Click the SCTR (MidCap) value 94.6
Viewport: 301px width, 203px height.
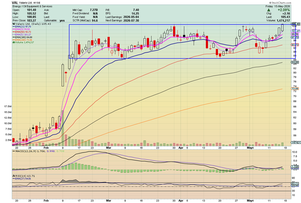coord(95,20)
